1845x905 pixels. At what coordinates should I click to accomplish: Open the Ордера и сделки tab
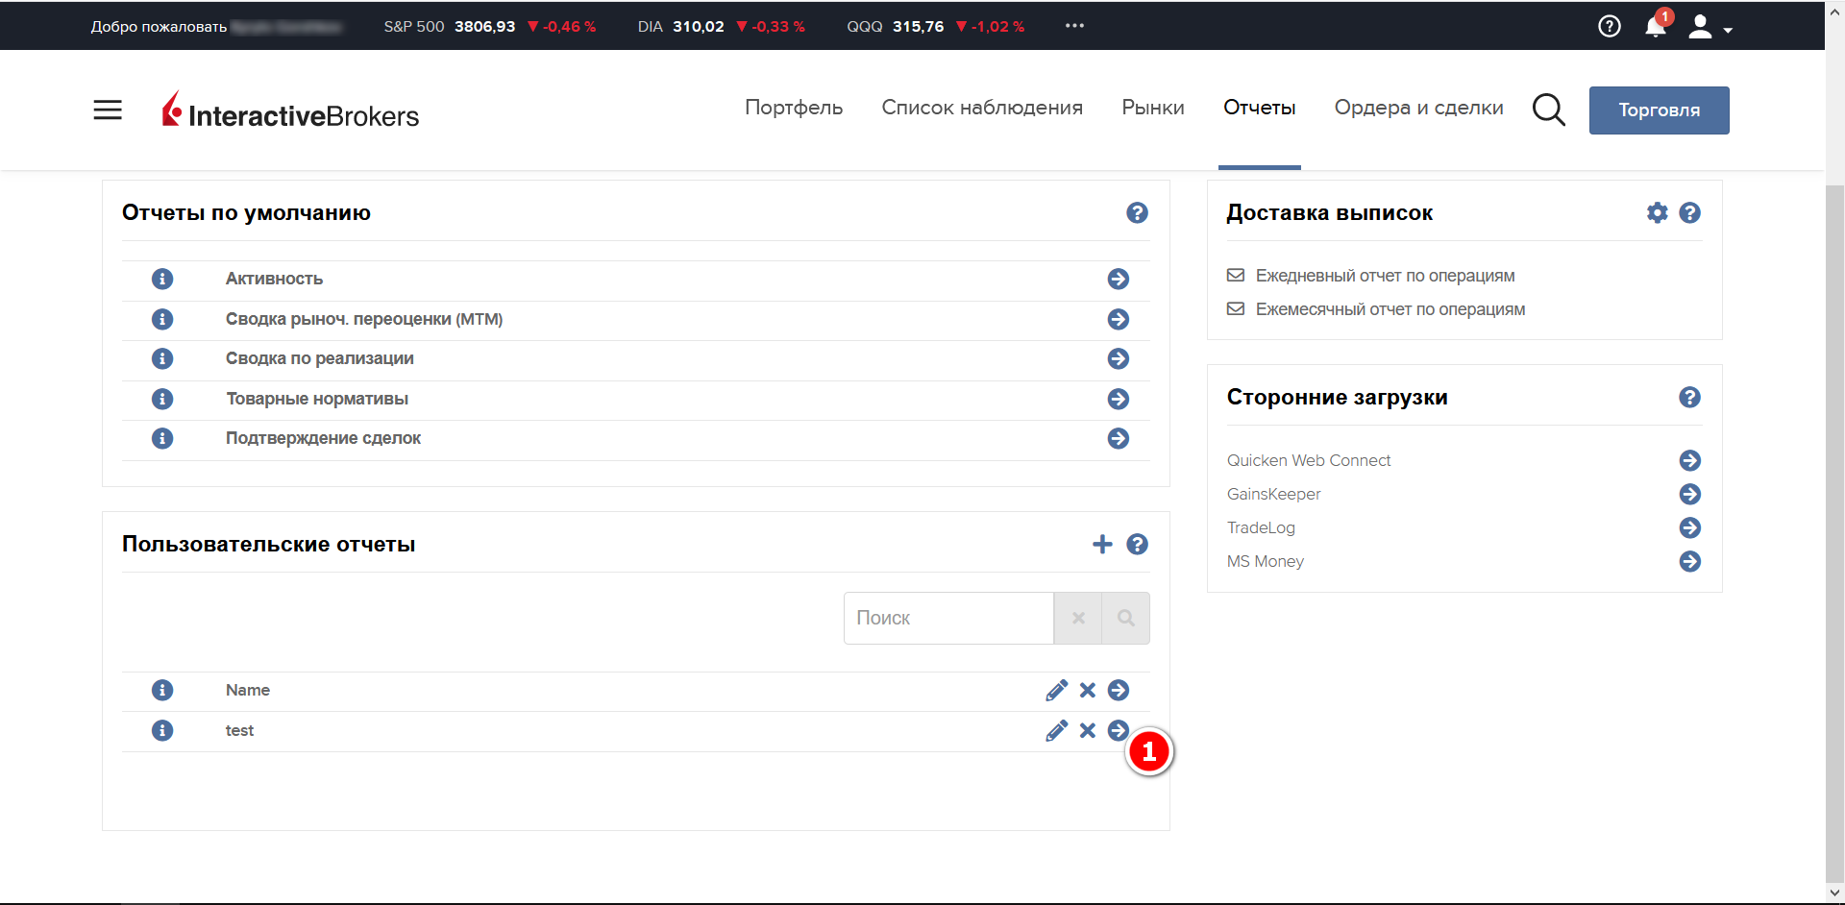(1418, 108)
